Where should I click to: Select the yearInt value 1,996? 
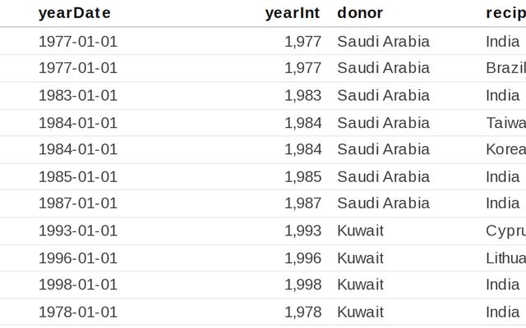coord(302,257)
